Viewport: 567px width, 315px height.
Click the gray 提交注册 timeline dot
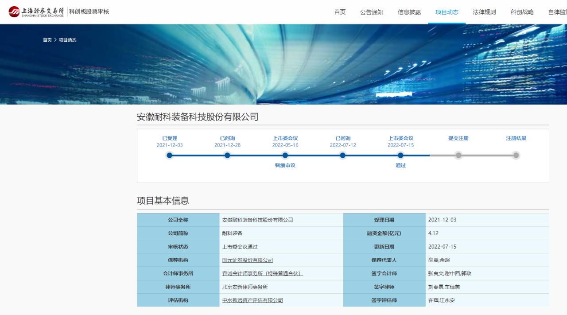[458, 156]
